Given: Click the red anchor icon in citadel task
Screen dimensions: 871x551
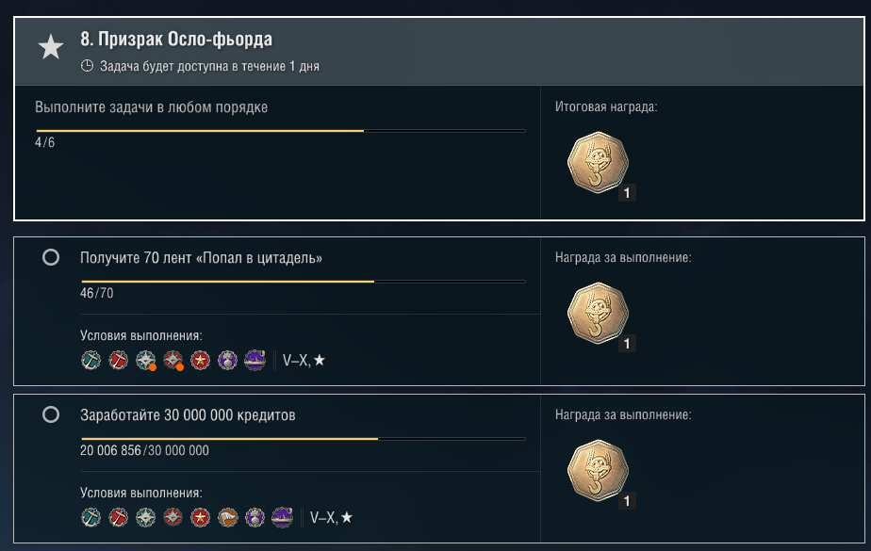Looking at the screenshot, I should (x=118, y=360).
